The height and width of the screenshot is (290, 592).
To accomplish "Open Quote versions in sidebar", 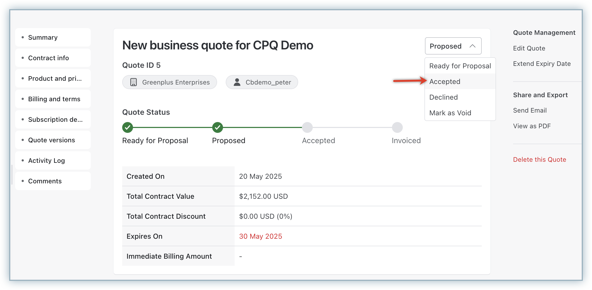I will click(52, 140).
